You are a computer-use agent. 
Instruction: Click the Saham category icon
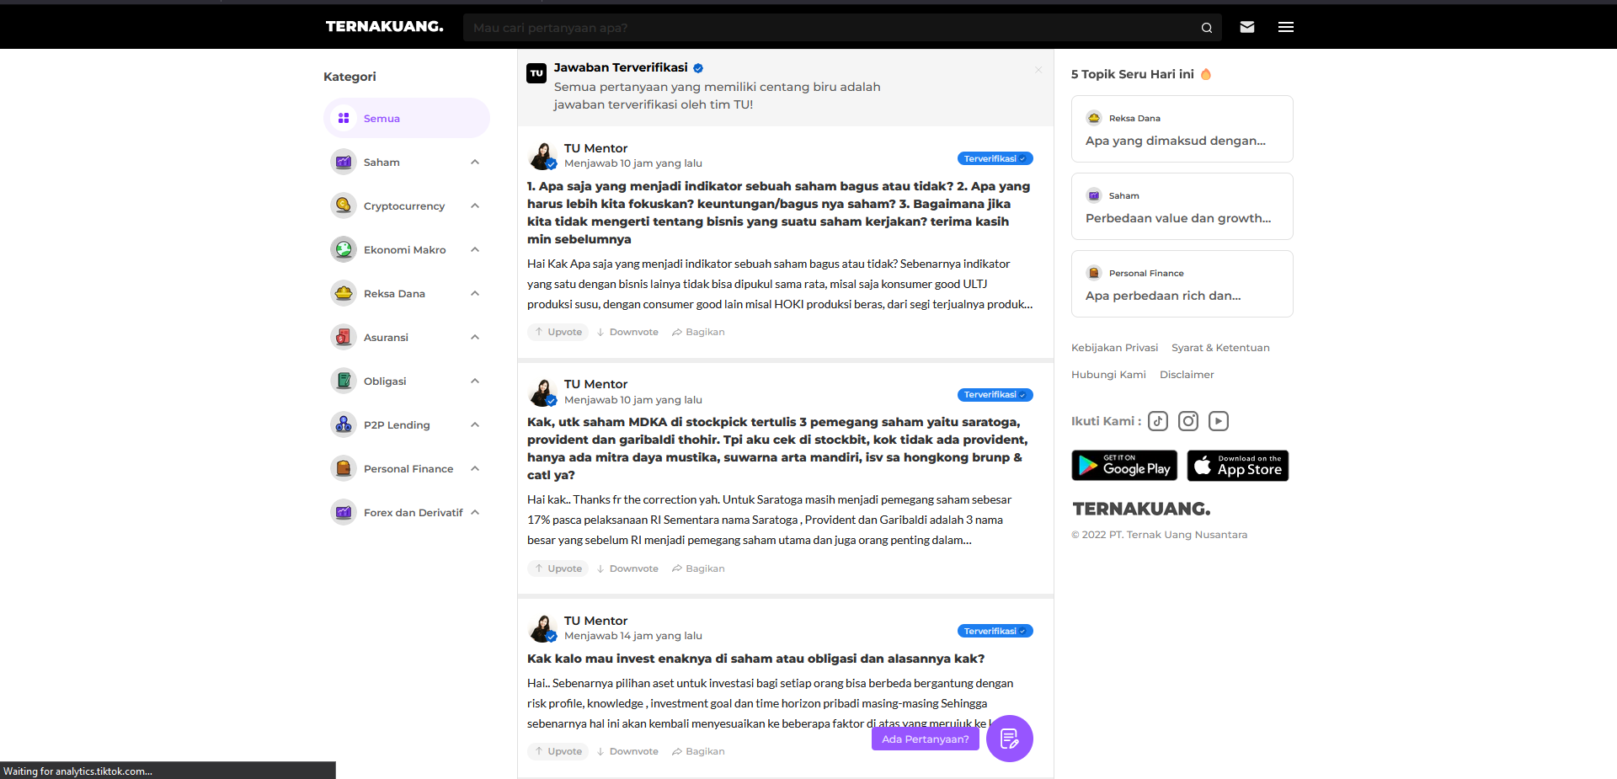344,162
